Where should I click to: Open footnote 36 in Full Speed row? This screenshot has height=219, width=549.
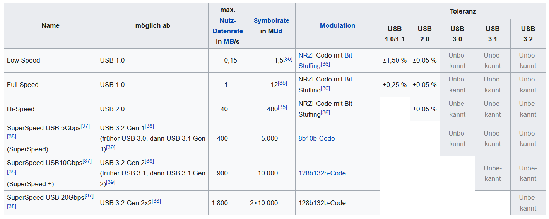click(325, 88)
